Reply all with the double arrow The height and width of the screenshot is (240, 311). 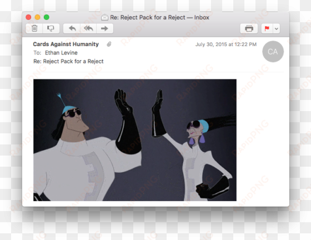pos(88,28)
